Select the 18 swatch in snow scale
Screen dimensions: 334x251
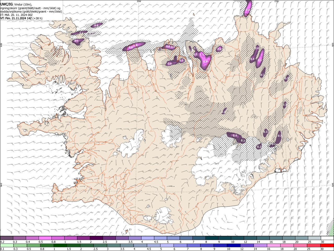click(x=289, y=238)
